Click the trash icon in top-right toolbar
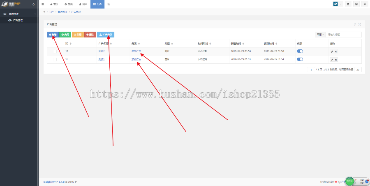This screenshot has width=370, height=186. tap(348, 4)
